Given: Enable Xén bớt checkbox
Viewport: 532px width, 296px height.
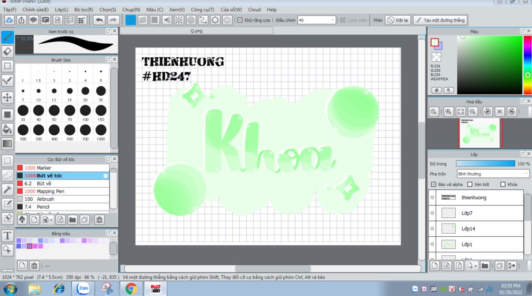Looking at the screenshot, I should [x=470, y=184].
